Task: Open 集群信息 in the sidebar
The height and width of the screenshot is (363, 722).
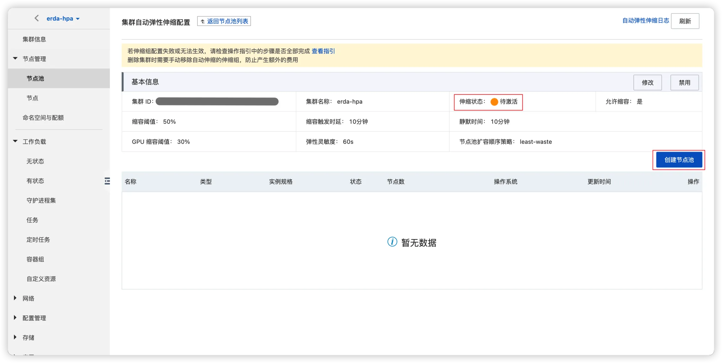Action: pos(34,39)
